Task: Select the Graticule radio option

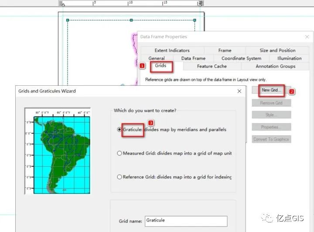Action: click(x=119, y=129)
